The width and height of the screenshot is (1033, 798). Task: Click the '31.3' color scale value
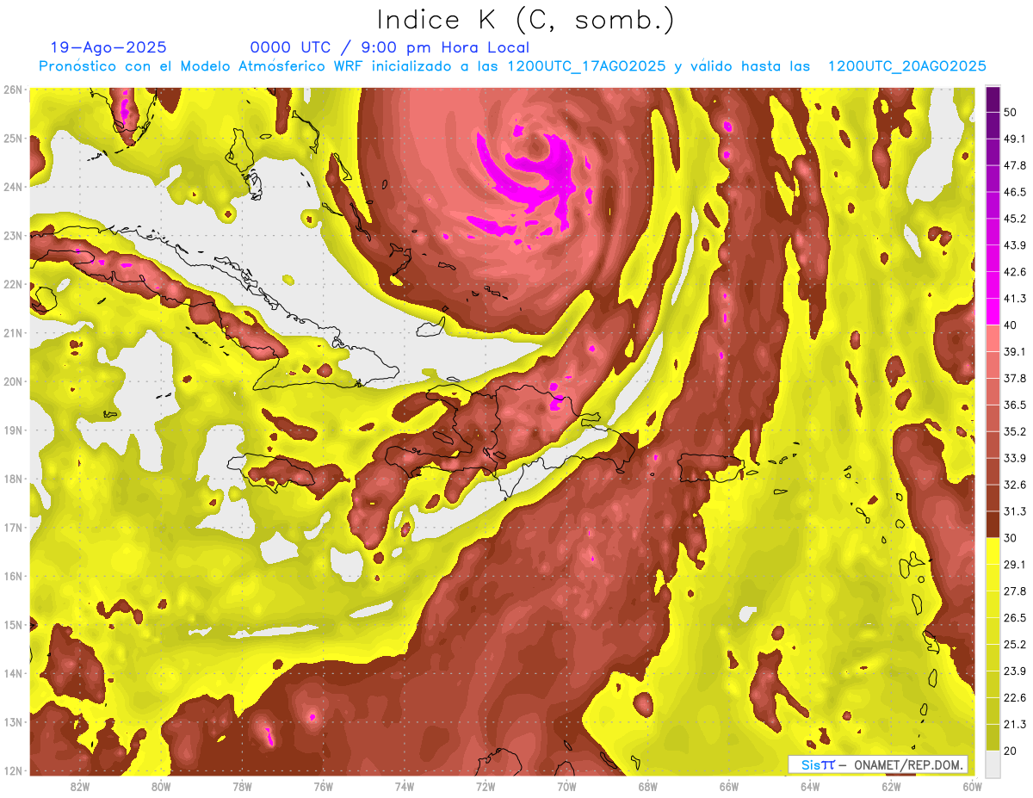(1014, 511)
